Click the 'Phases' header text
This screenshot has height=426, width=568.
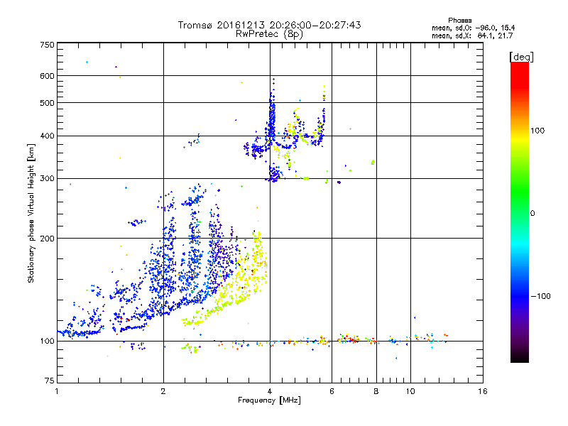tap(459, 21)
